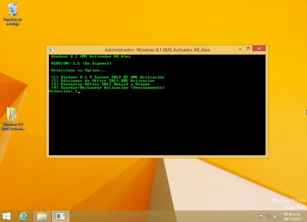The width and height of the screenshot is (307, 222).
Task: Click the Seleccion input prompt line
Action: tap(64, 91)
